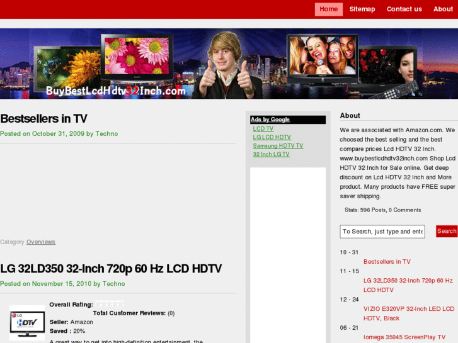Screen dimensions: 458x343
Task: Open the Overviews category link
Action: (x=41, y=242)
